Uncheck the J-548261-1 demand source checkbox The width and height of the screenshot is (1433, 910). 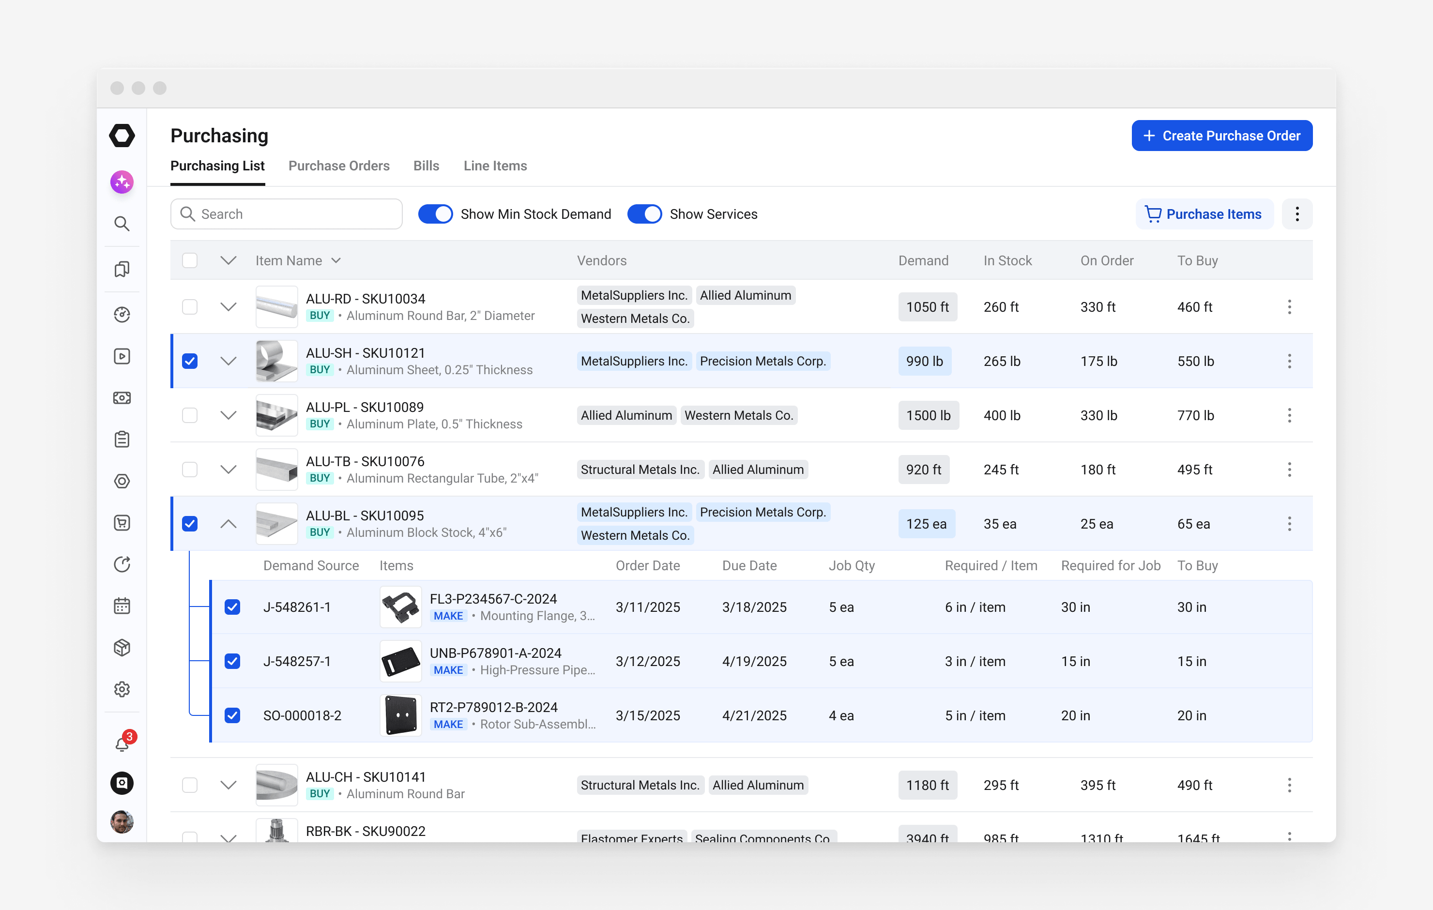[x=233, y=607]
